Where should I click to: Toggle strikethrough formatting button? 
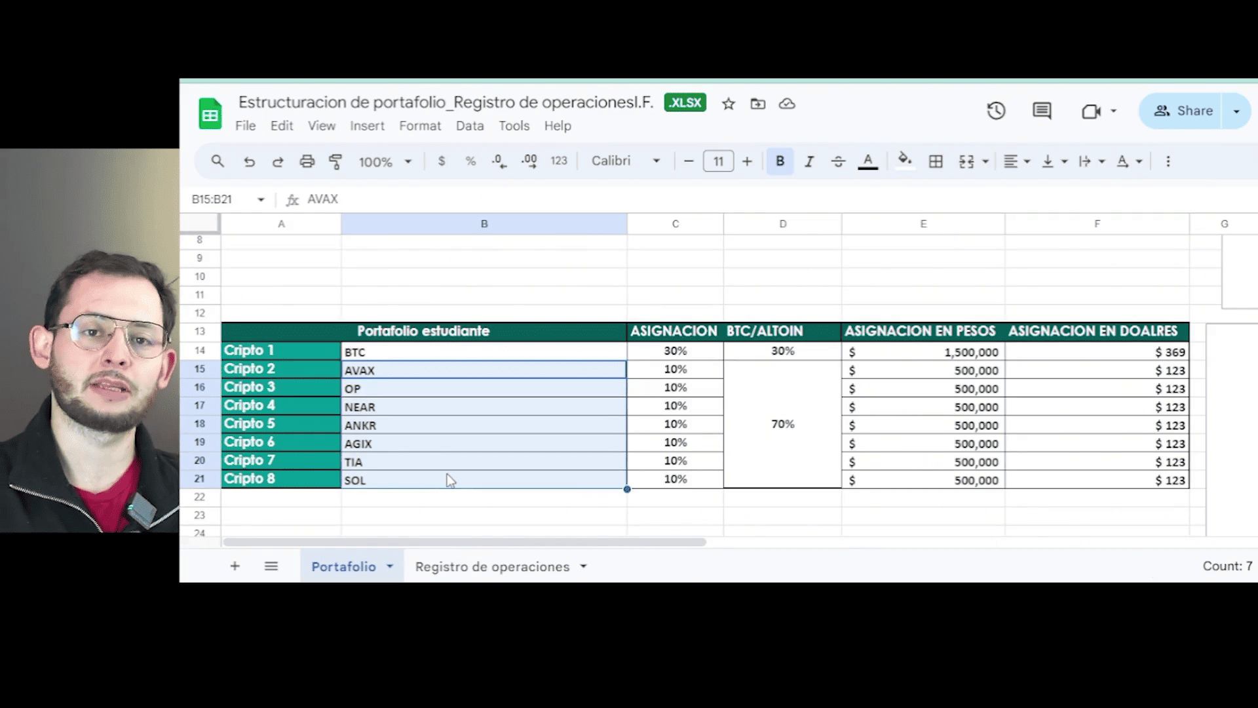coord(838,161)
